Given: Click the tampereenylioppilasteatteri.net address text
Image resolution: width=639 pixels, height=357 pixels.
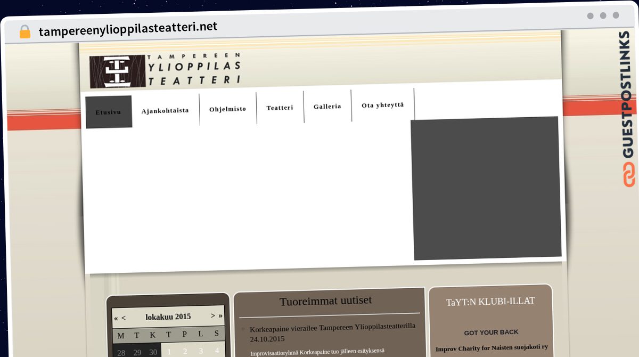Looking at the screenshot, I should (x=128, y=28).
